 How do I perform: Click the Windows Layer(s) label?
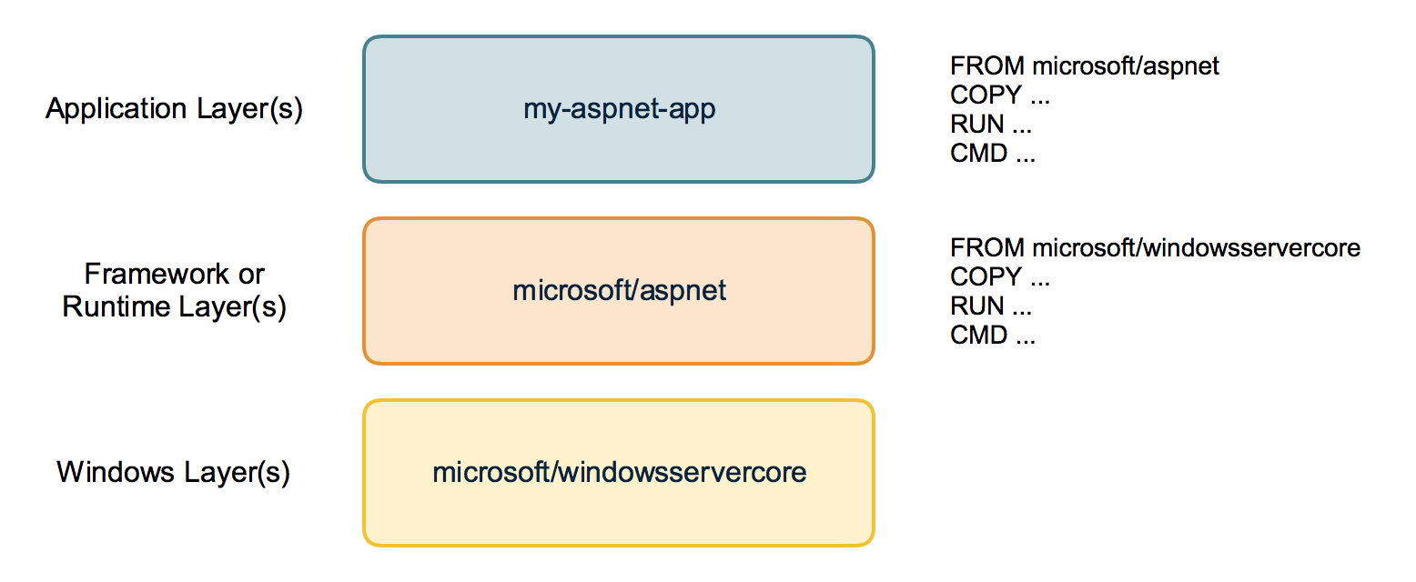[174, 473]
